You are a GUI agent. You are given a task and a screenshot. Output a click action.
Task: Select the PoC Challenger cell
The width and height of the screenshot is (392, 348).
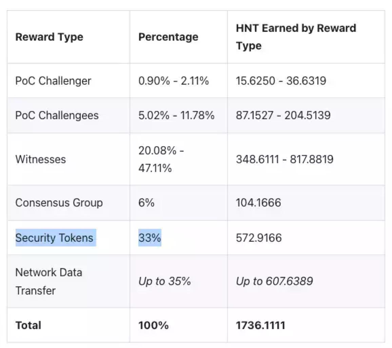coord(53,81)
